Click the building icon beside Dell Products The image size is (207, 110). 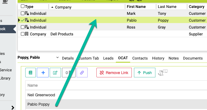tap(27, 34)
